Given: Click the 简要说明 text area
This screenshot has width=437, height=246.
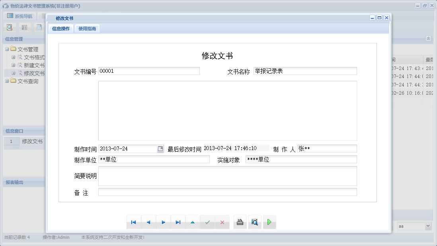Looking at the screenshot, I should click(x=228, y=176).
